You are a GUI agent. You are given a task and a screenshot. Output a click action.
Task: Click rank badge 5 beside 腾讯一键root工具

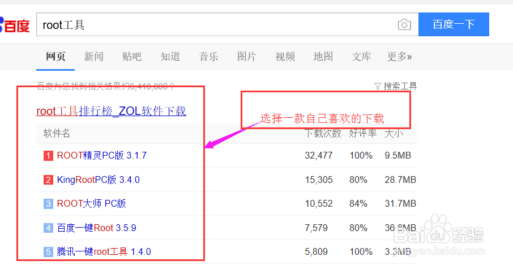(49, 251)
